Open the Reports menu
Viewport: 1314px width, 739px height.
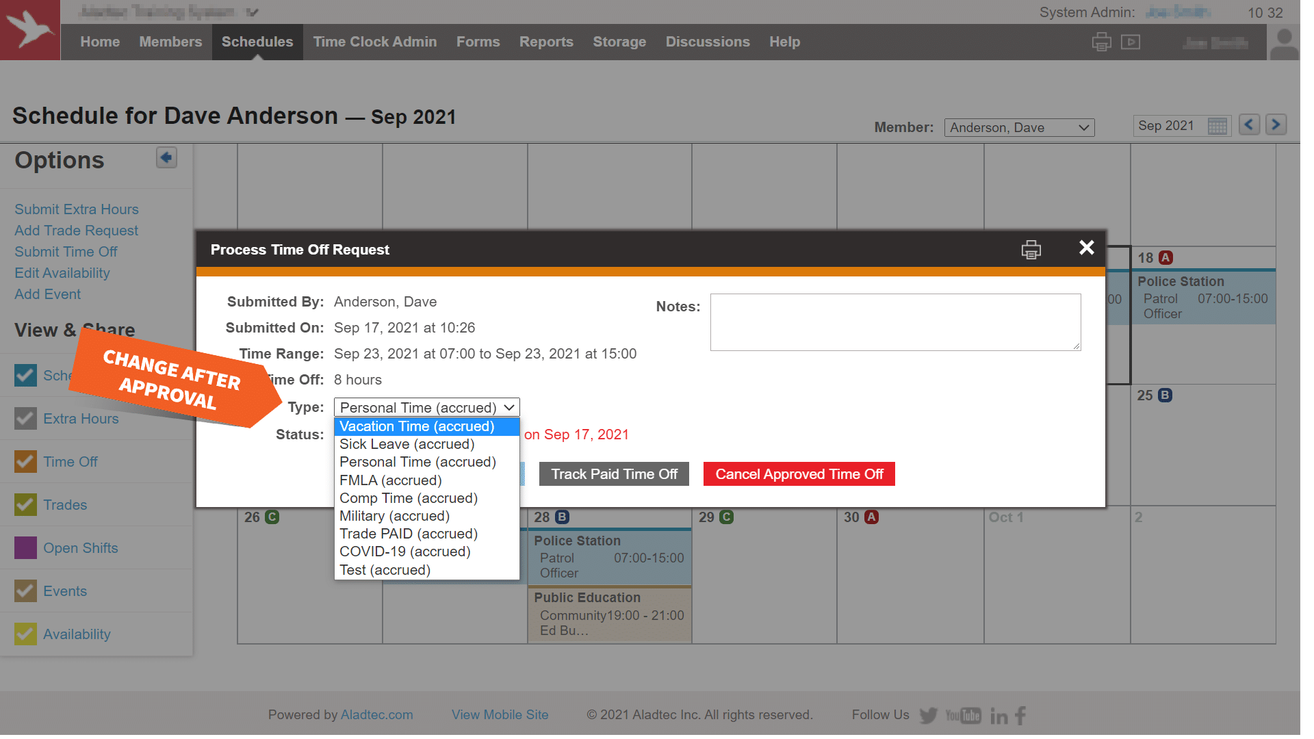coord(546,42)
